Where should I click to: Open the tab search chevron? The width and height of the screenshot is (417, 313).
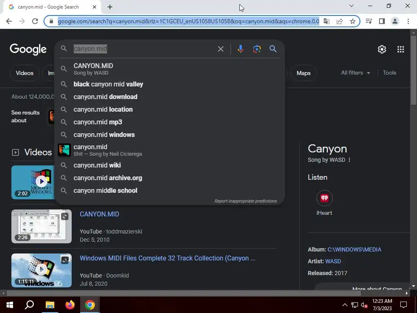pyautogui.click(x=351, y=6)
